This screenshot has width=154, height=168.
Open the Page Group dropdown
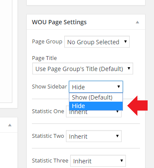click(97, 42)
